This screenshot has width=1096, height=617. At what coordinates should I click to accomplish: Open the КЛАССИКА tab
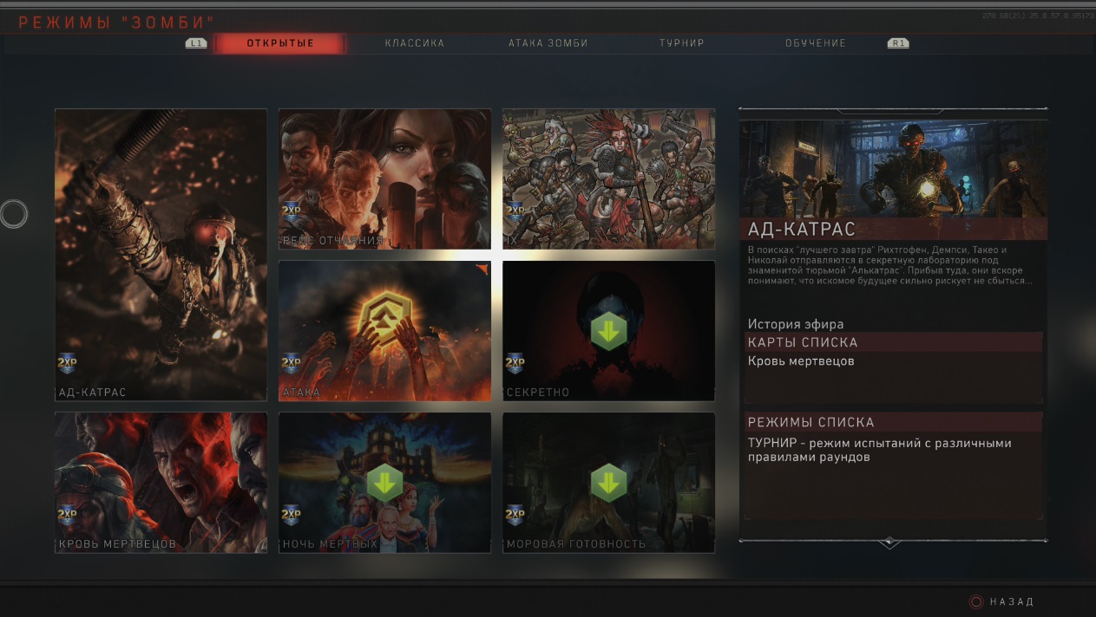click(x=415, y=43)
